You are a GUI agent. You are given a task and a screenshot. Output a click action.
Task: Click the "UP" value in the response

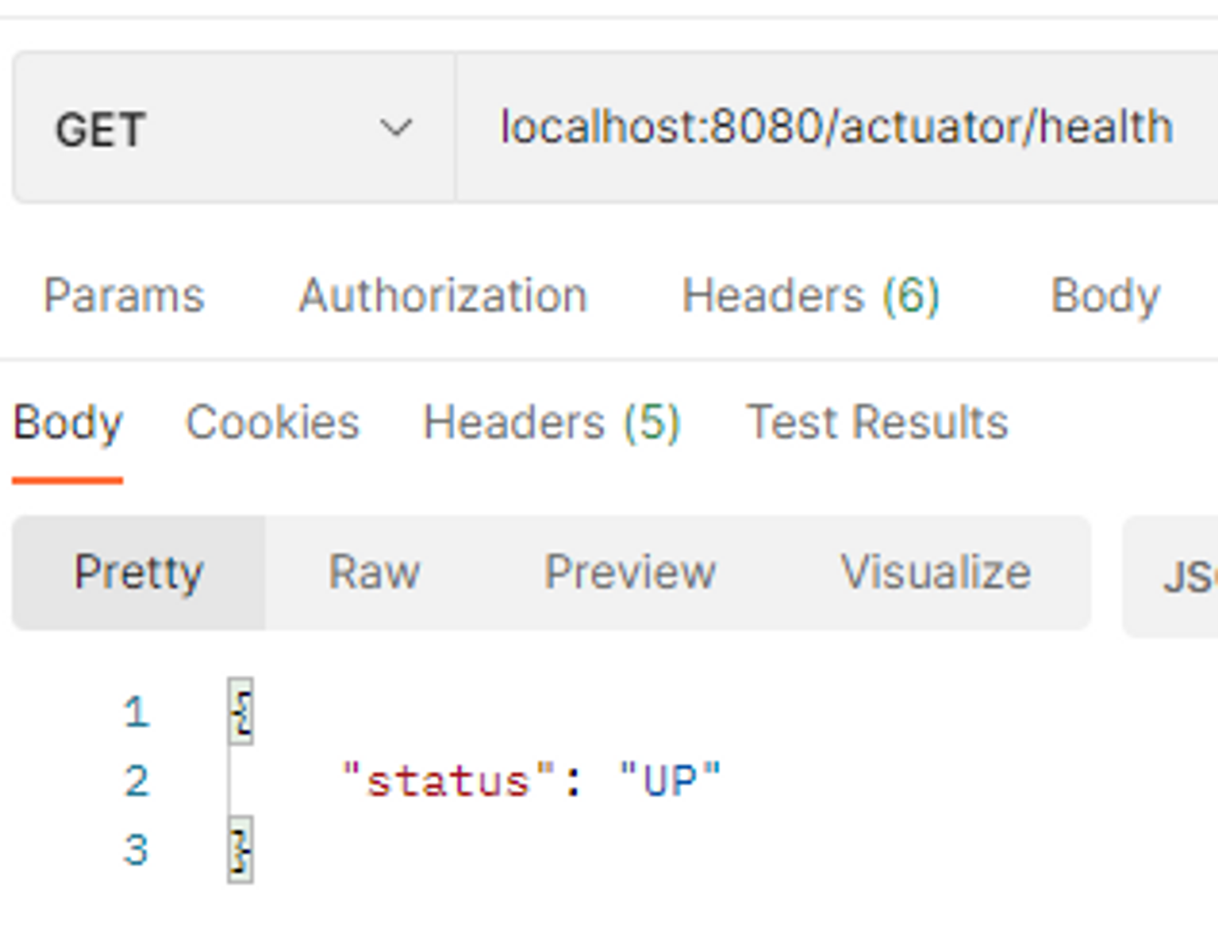click(670, 781)
